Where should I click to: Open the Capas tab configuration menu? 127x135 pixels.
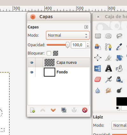tap(86, 27)
